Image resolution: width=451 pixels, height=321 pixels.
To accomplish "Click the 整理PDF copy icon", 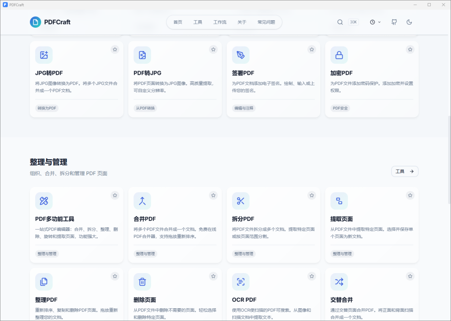I will (44, 282).
